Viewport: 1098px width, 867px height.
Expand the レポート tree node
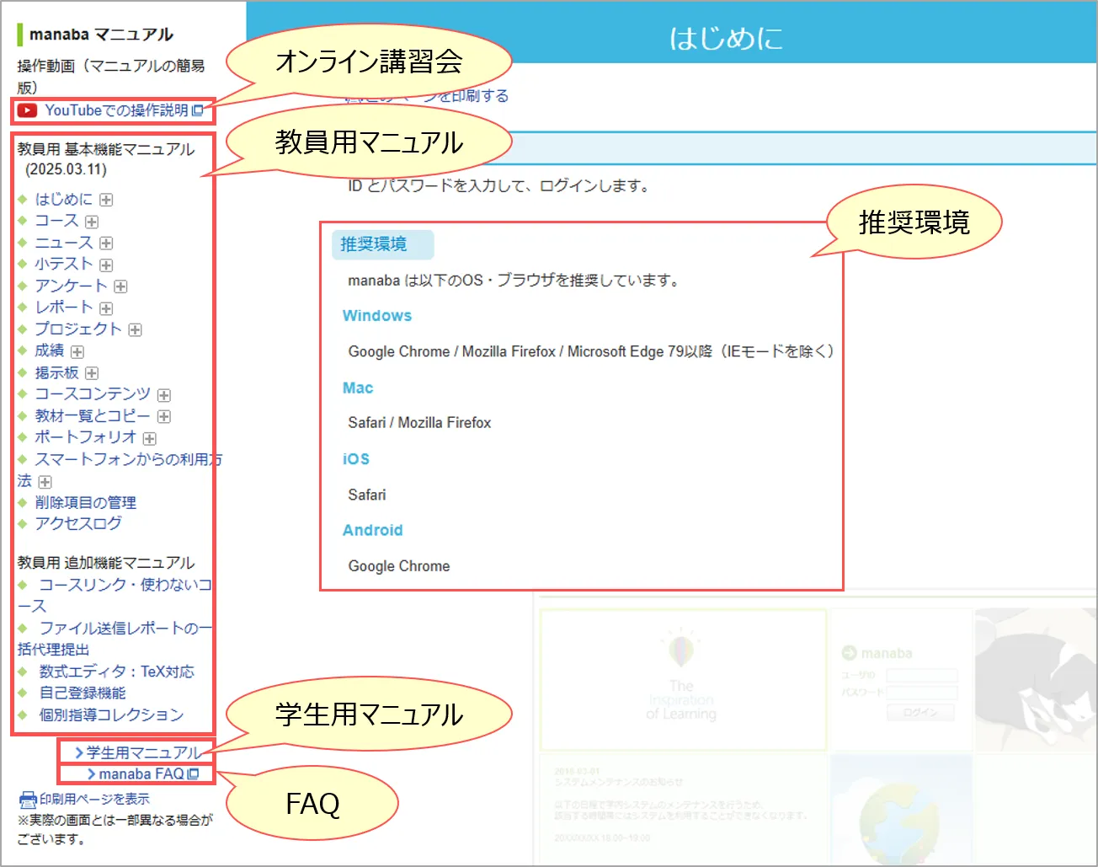point(106,308)
